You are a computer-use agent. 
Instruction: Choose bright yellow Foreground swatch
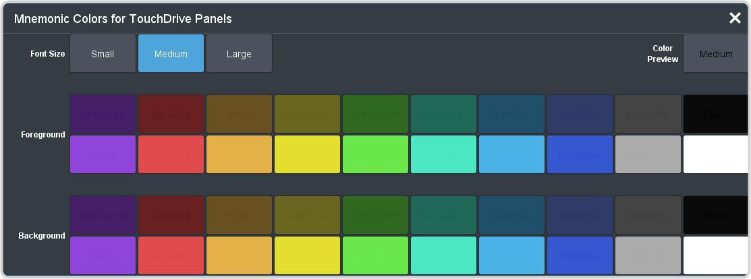(308, 154)
